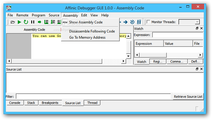Switch to the Thread tab
Viewport: 212px width, 120px height.
[92, 103]
